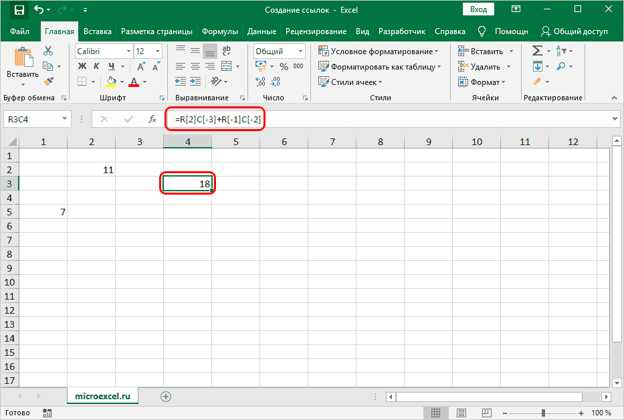Click the Cut scissors icon
This screenshot has width=624, height=420.
pos(48,51)
